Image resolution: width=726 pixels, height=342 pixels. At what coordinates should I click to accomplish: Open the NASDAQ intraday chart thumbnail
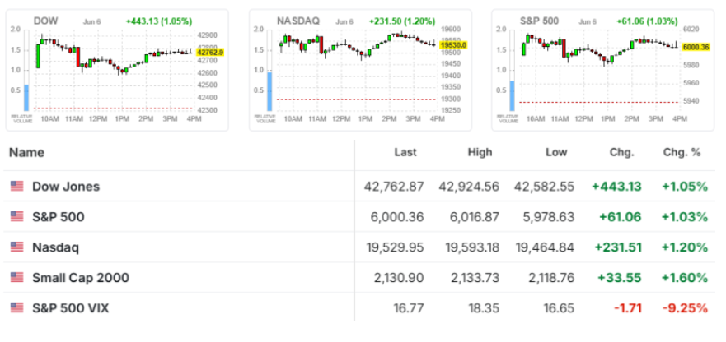click(360, 70)
